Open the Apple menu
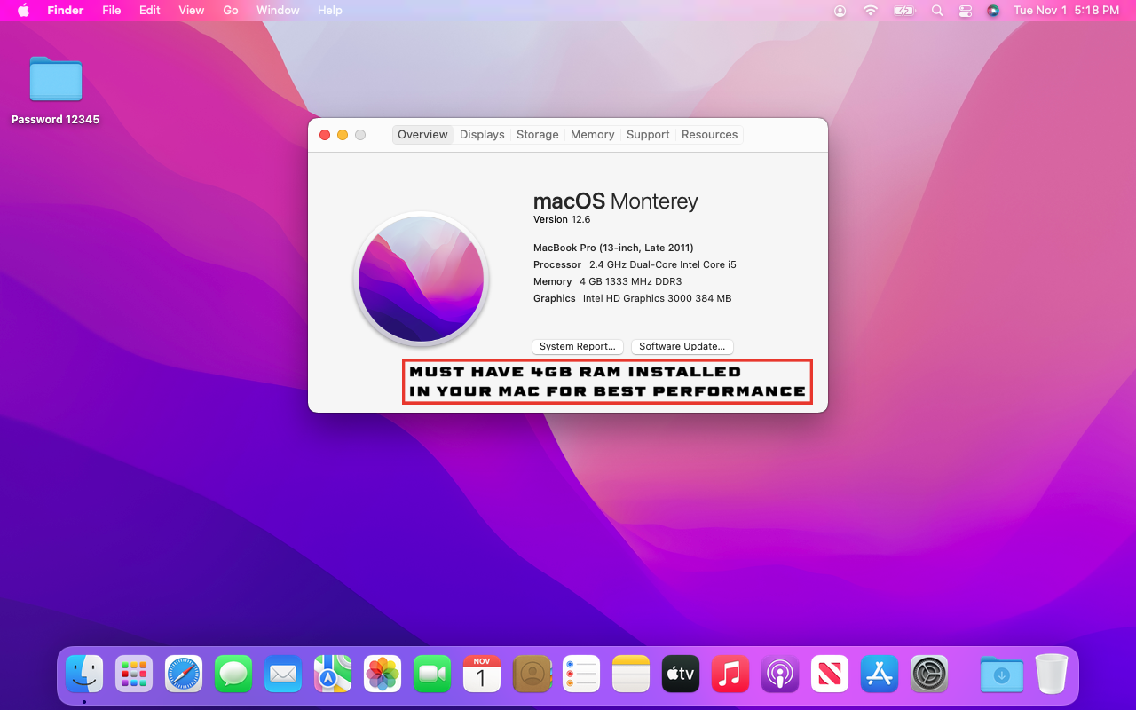The height and width of the screenshot is (710, 1136). tap(23, 11)
